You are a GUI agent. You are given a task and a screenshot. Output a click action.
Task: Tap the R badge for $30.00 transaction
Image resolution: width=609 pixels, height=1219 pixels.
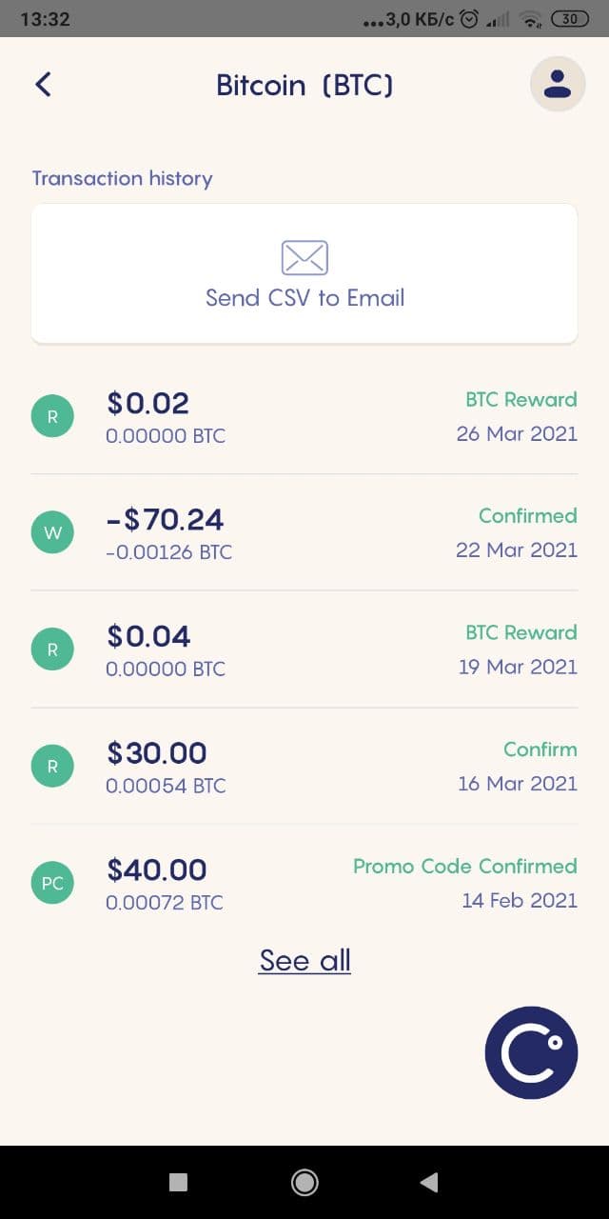click(x=52, y=767)
